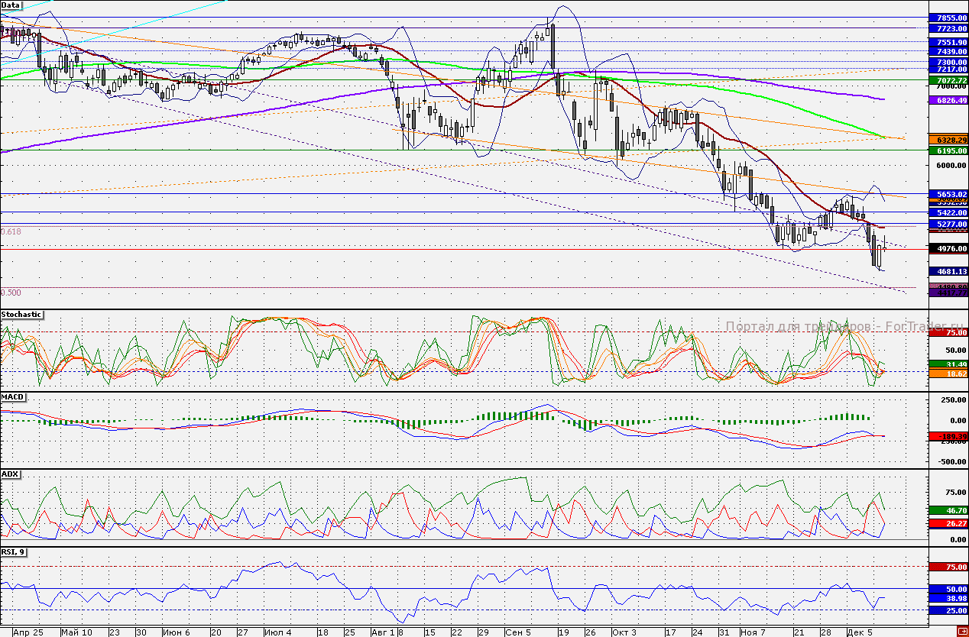
Task: Select the 0.500 Fibonacci level label
Action: pyautogui.click(x=11, y=293)
